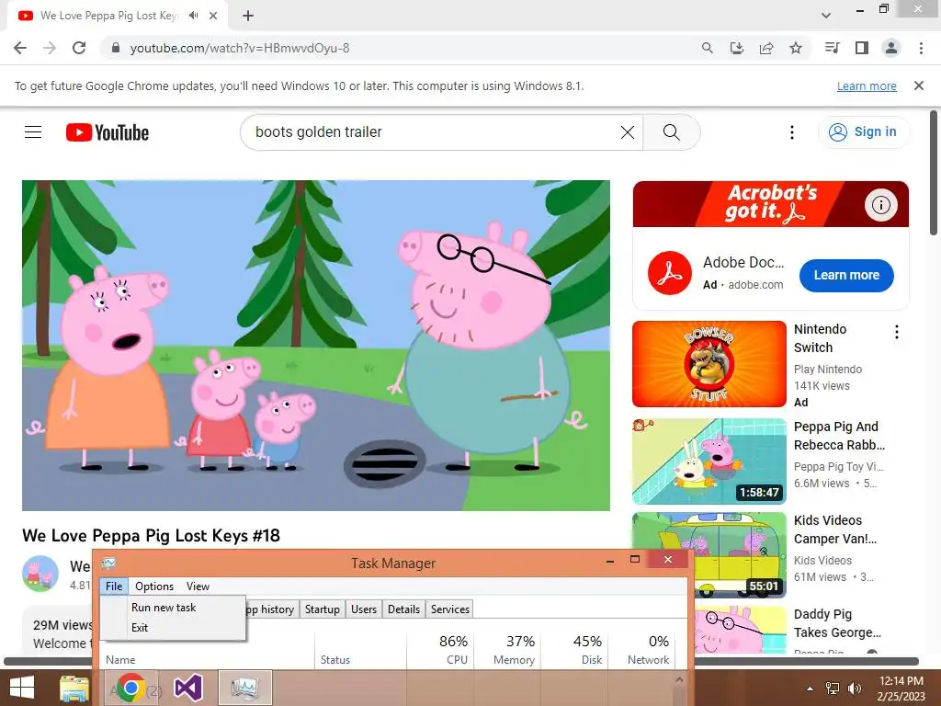Switch to the Details tab

tap(404, 609)
